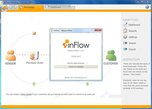
Task: Open Export from the Shortcuts panel
Action: point(132,49)
